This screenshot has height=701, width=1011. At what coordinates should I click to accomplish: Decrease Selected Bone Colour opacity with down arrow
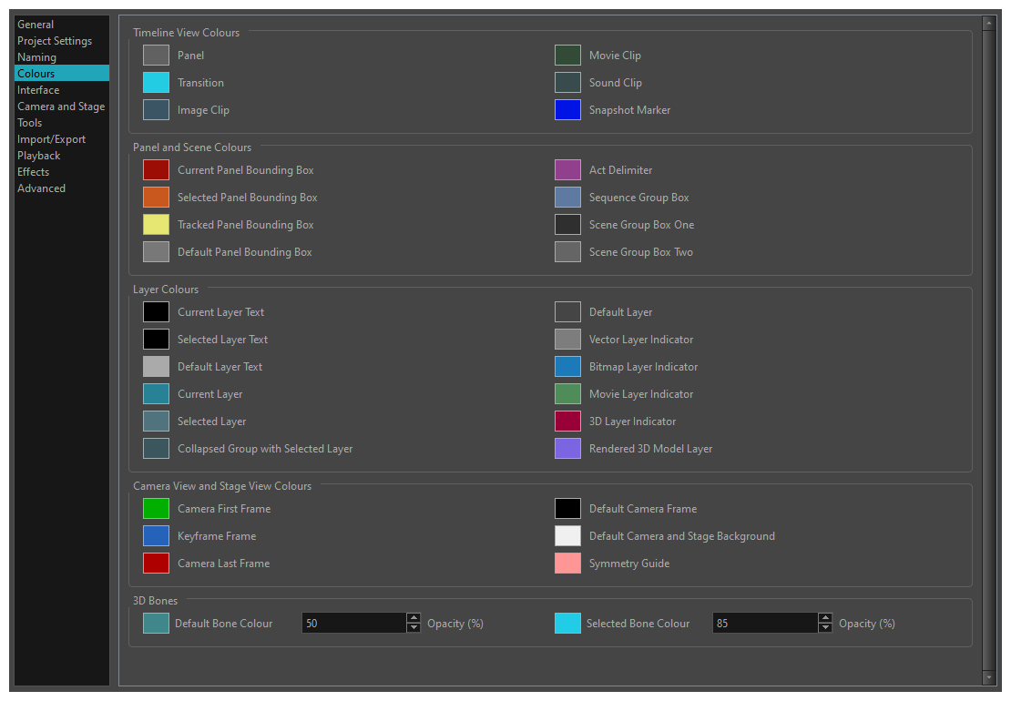coord(825,628)
